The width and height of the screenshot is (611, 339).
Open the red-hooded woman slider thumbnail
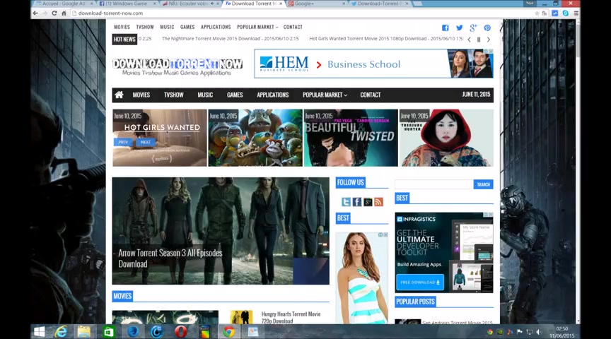pyautogui.click(x=446, y=138)
